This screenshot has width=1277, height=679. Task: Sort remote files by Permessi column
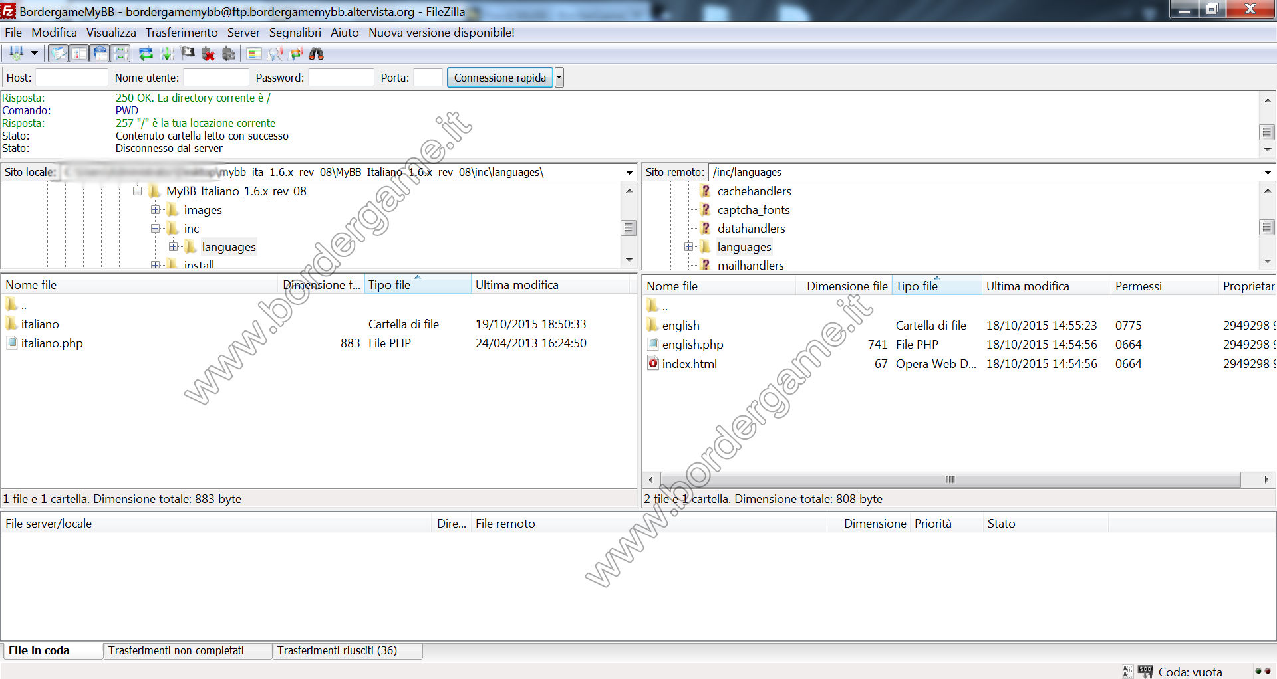[x=1165, y=286]
